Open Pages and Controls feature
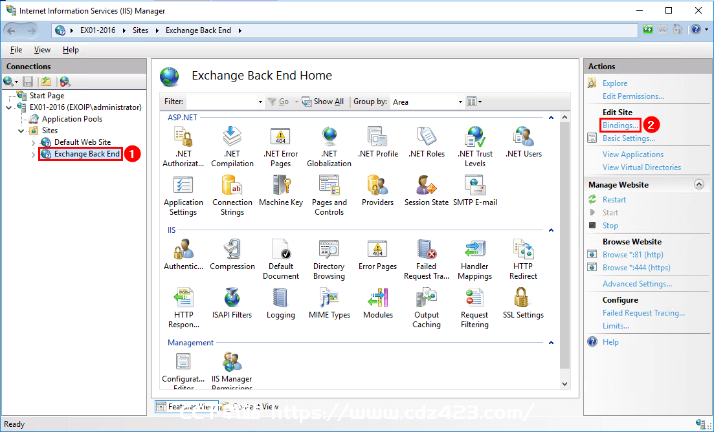 (x=329, y=196)
